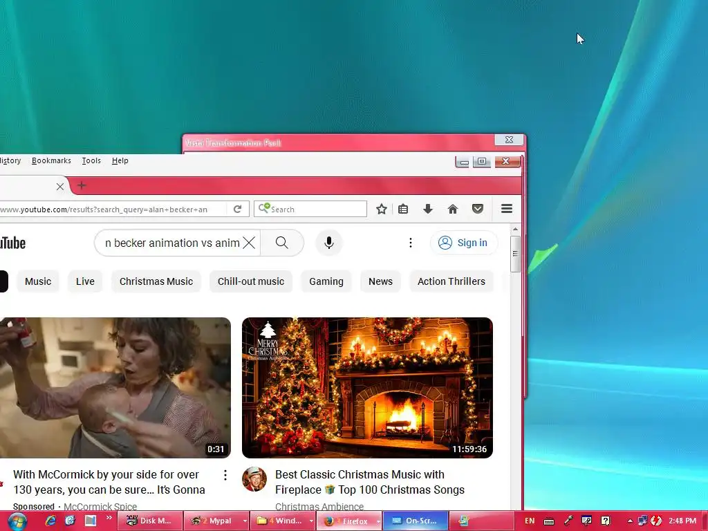Start YouTube voice search with microphone

click(x=329, y=243)
